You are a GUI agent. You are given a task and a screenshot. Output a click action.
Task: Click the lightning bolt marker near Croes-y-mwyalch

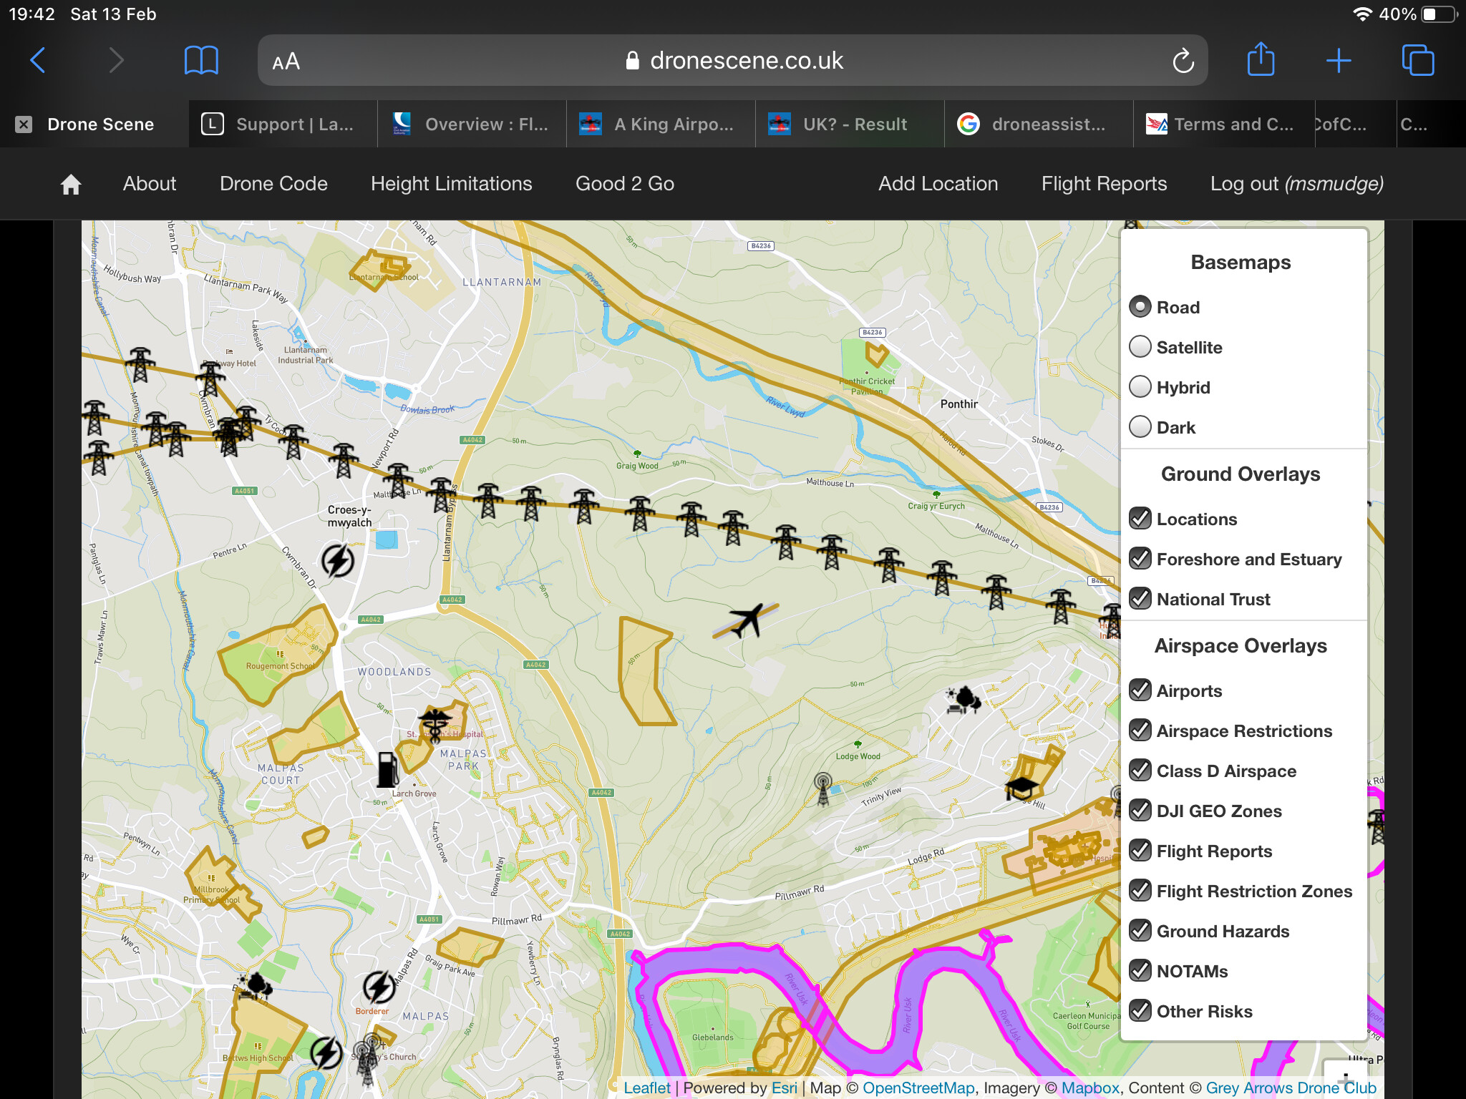click(x=337, y=560)
